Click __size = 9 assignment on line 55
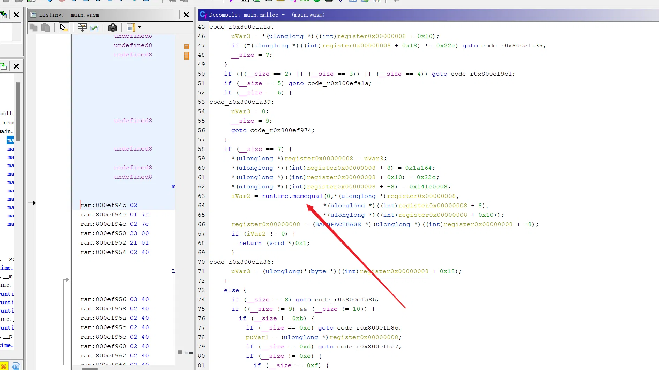The image size is (659, 370). (251, 121)
